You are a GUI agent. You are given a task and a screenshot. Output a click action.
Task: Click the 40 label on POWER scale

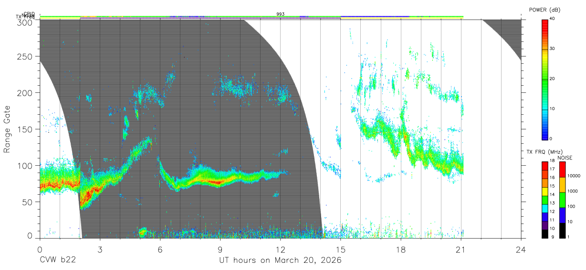pos(552,19)
